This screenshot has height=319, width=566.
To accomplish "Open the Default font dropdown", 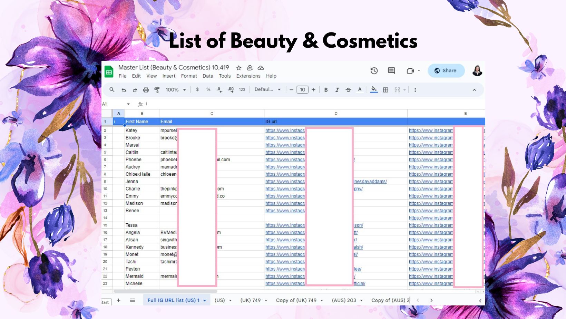I will pos(267,90).
